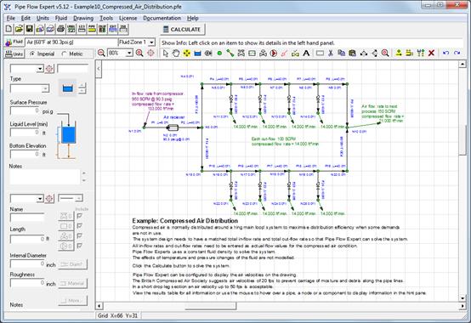The height and width of the screenshot is (323, 471).
Task: Open the Fluid menu
Action: (61, 18)
